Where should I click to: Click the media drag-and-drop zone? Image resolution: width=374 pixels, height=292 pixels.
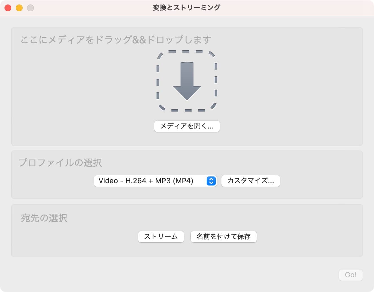187,86
